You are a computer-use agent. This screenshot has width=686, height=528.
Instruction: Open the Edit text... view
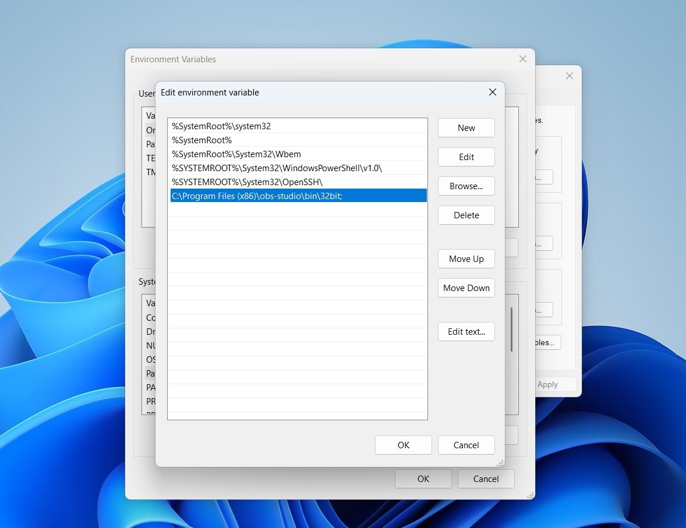point(466,332)
